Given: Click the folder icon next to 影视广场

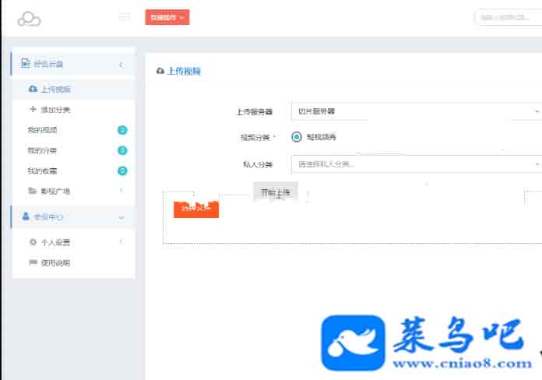Looking at the screenshot, I should point(32,191).
